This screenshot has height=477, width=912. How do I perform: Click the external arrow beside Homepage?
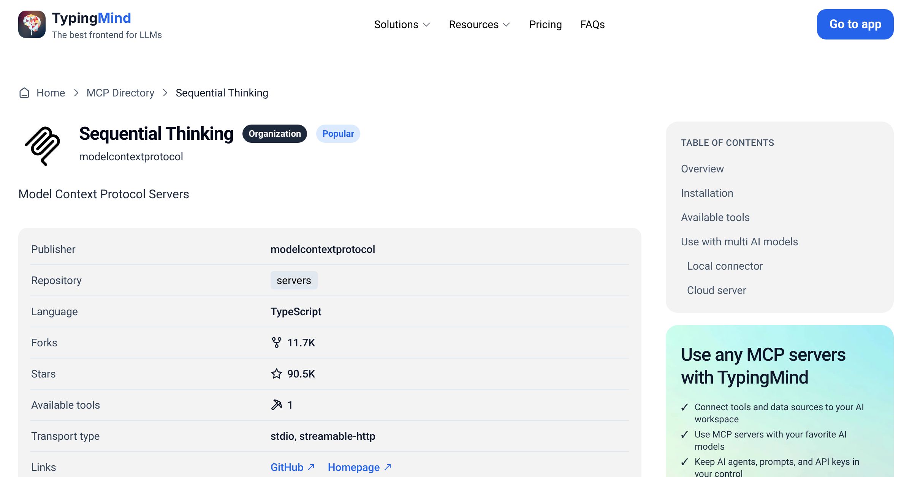coord(388,467)
